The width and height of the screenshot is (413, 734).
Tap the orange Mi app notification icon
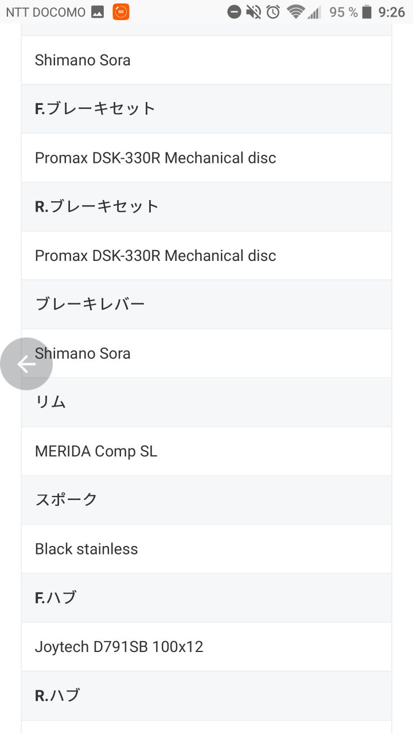[120, 12]
